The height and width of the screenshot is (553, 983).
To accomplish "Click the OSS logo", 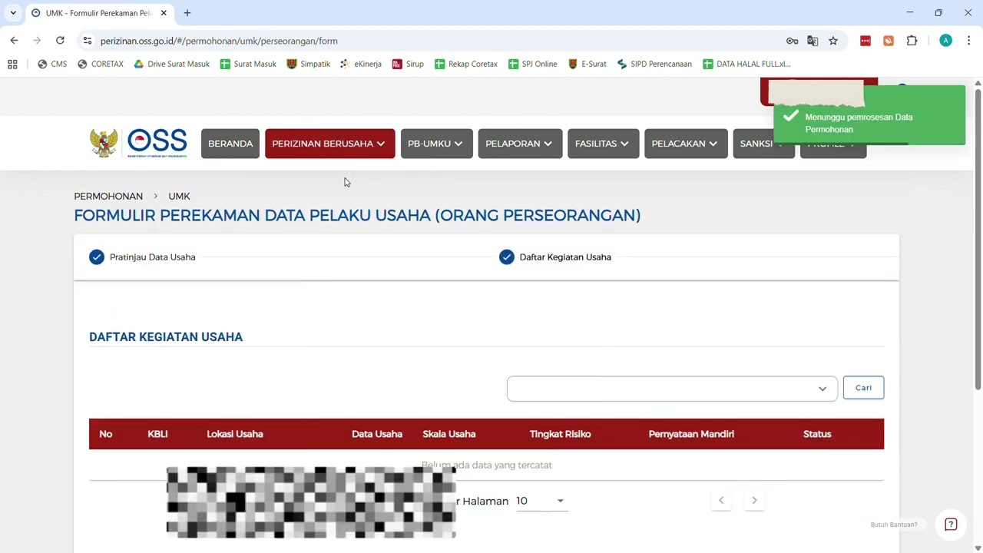I will (x=157, y=143).
